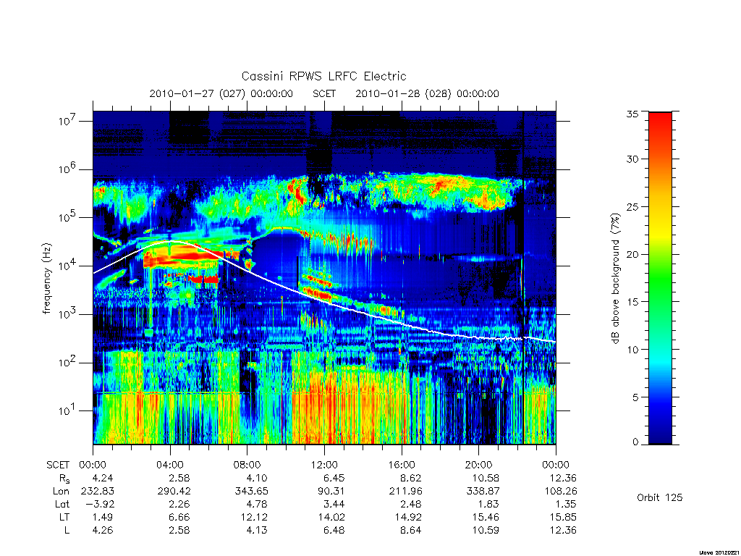Click the 'frequency (Hz)' axis label

[x=46, y=279]
